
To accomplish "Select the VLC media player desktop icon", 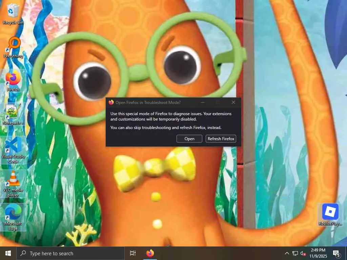I will [x=13, y=183].
